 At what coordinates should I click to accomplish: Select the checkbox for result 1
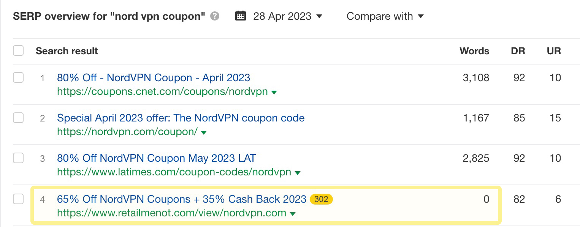tap(18, 77)
